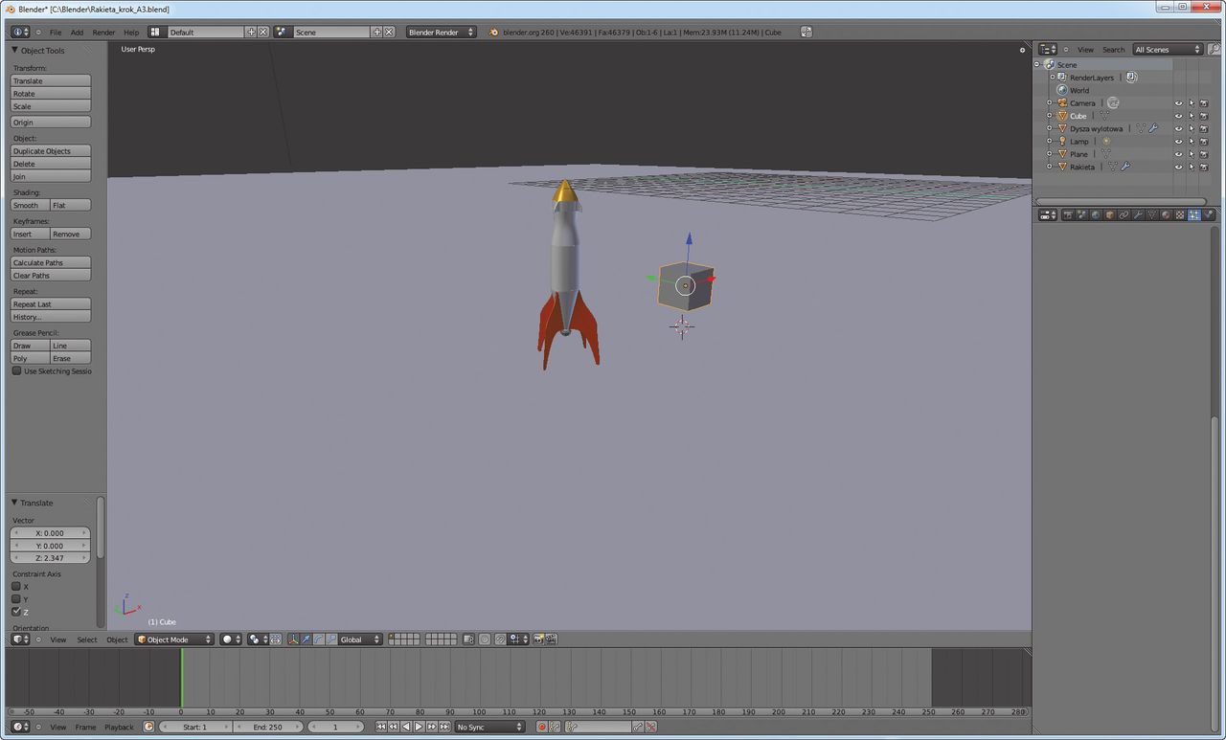This screenshot has height=740, width=1226.
Task: Open the All Scenes outliner dropdown
Action: pyautogui.click(x=1168, y=49)
